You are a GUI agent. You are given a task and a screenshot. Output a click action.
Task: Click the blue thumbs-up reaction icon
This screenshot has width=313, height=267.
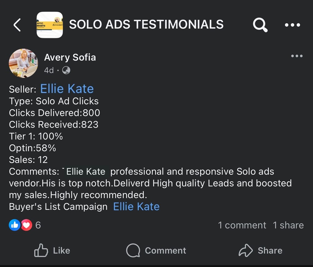tap(14, 225)
